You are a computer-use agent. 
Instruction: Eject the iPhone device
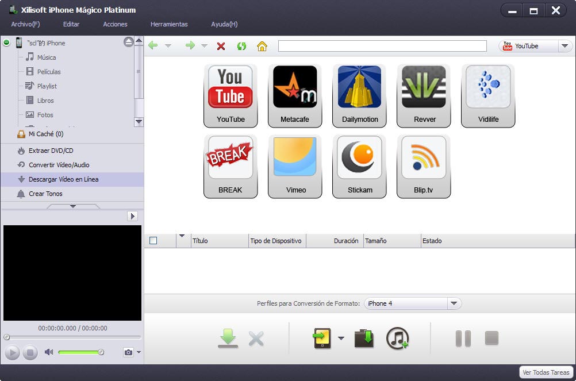tap(128, 42)
